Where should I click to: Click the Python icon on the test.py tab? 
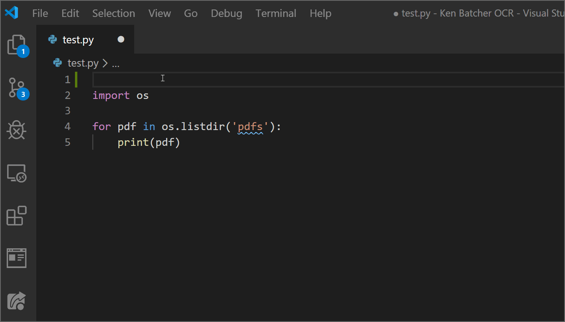52,39
